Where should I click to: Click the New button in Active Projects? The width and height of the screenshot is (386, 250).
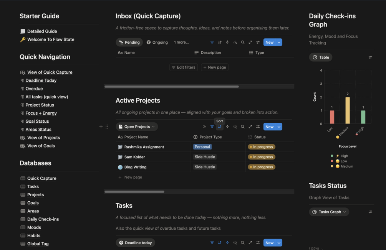click(270, 127)
